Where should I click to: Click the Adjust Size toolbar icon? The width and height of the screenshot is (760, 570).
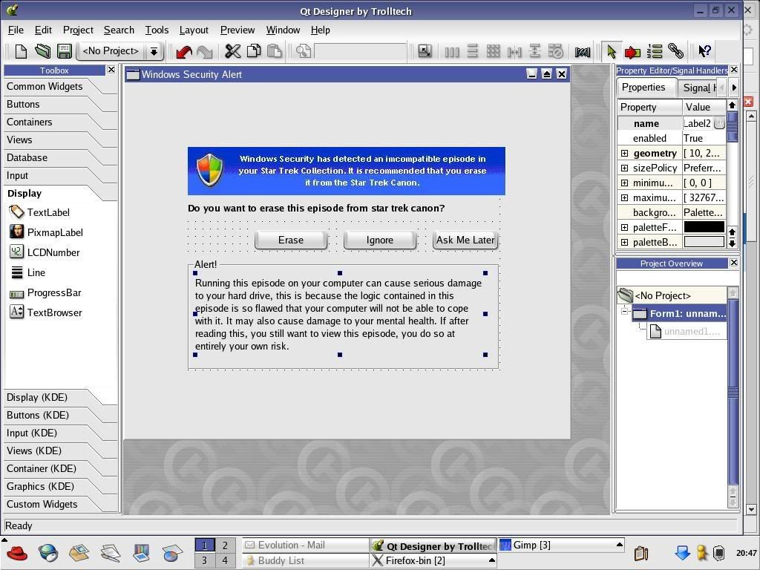425,51
